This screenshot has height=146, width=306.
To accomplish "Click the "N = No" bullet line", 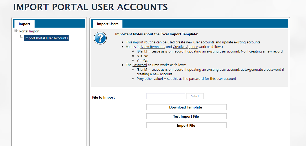I will tap(142, 56).
